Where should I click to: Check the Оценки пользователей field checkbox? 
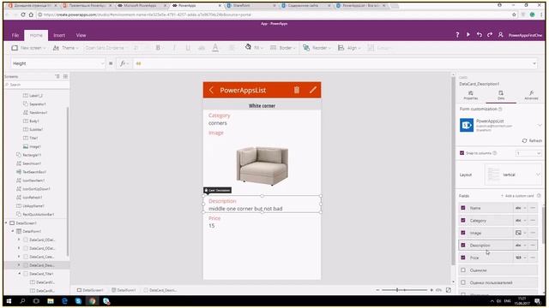(x=463, y=282)
